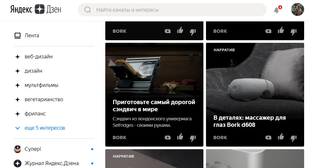Click the BORK source on eye massager card

coord(220,138)
